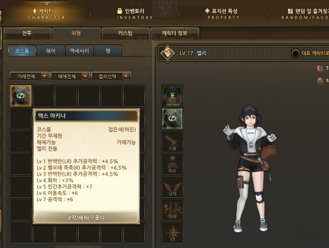Select the EX star slot
This screenshot has width=329, height=248.
pyautogui.click(x=172, y=232)
